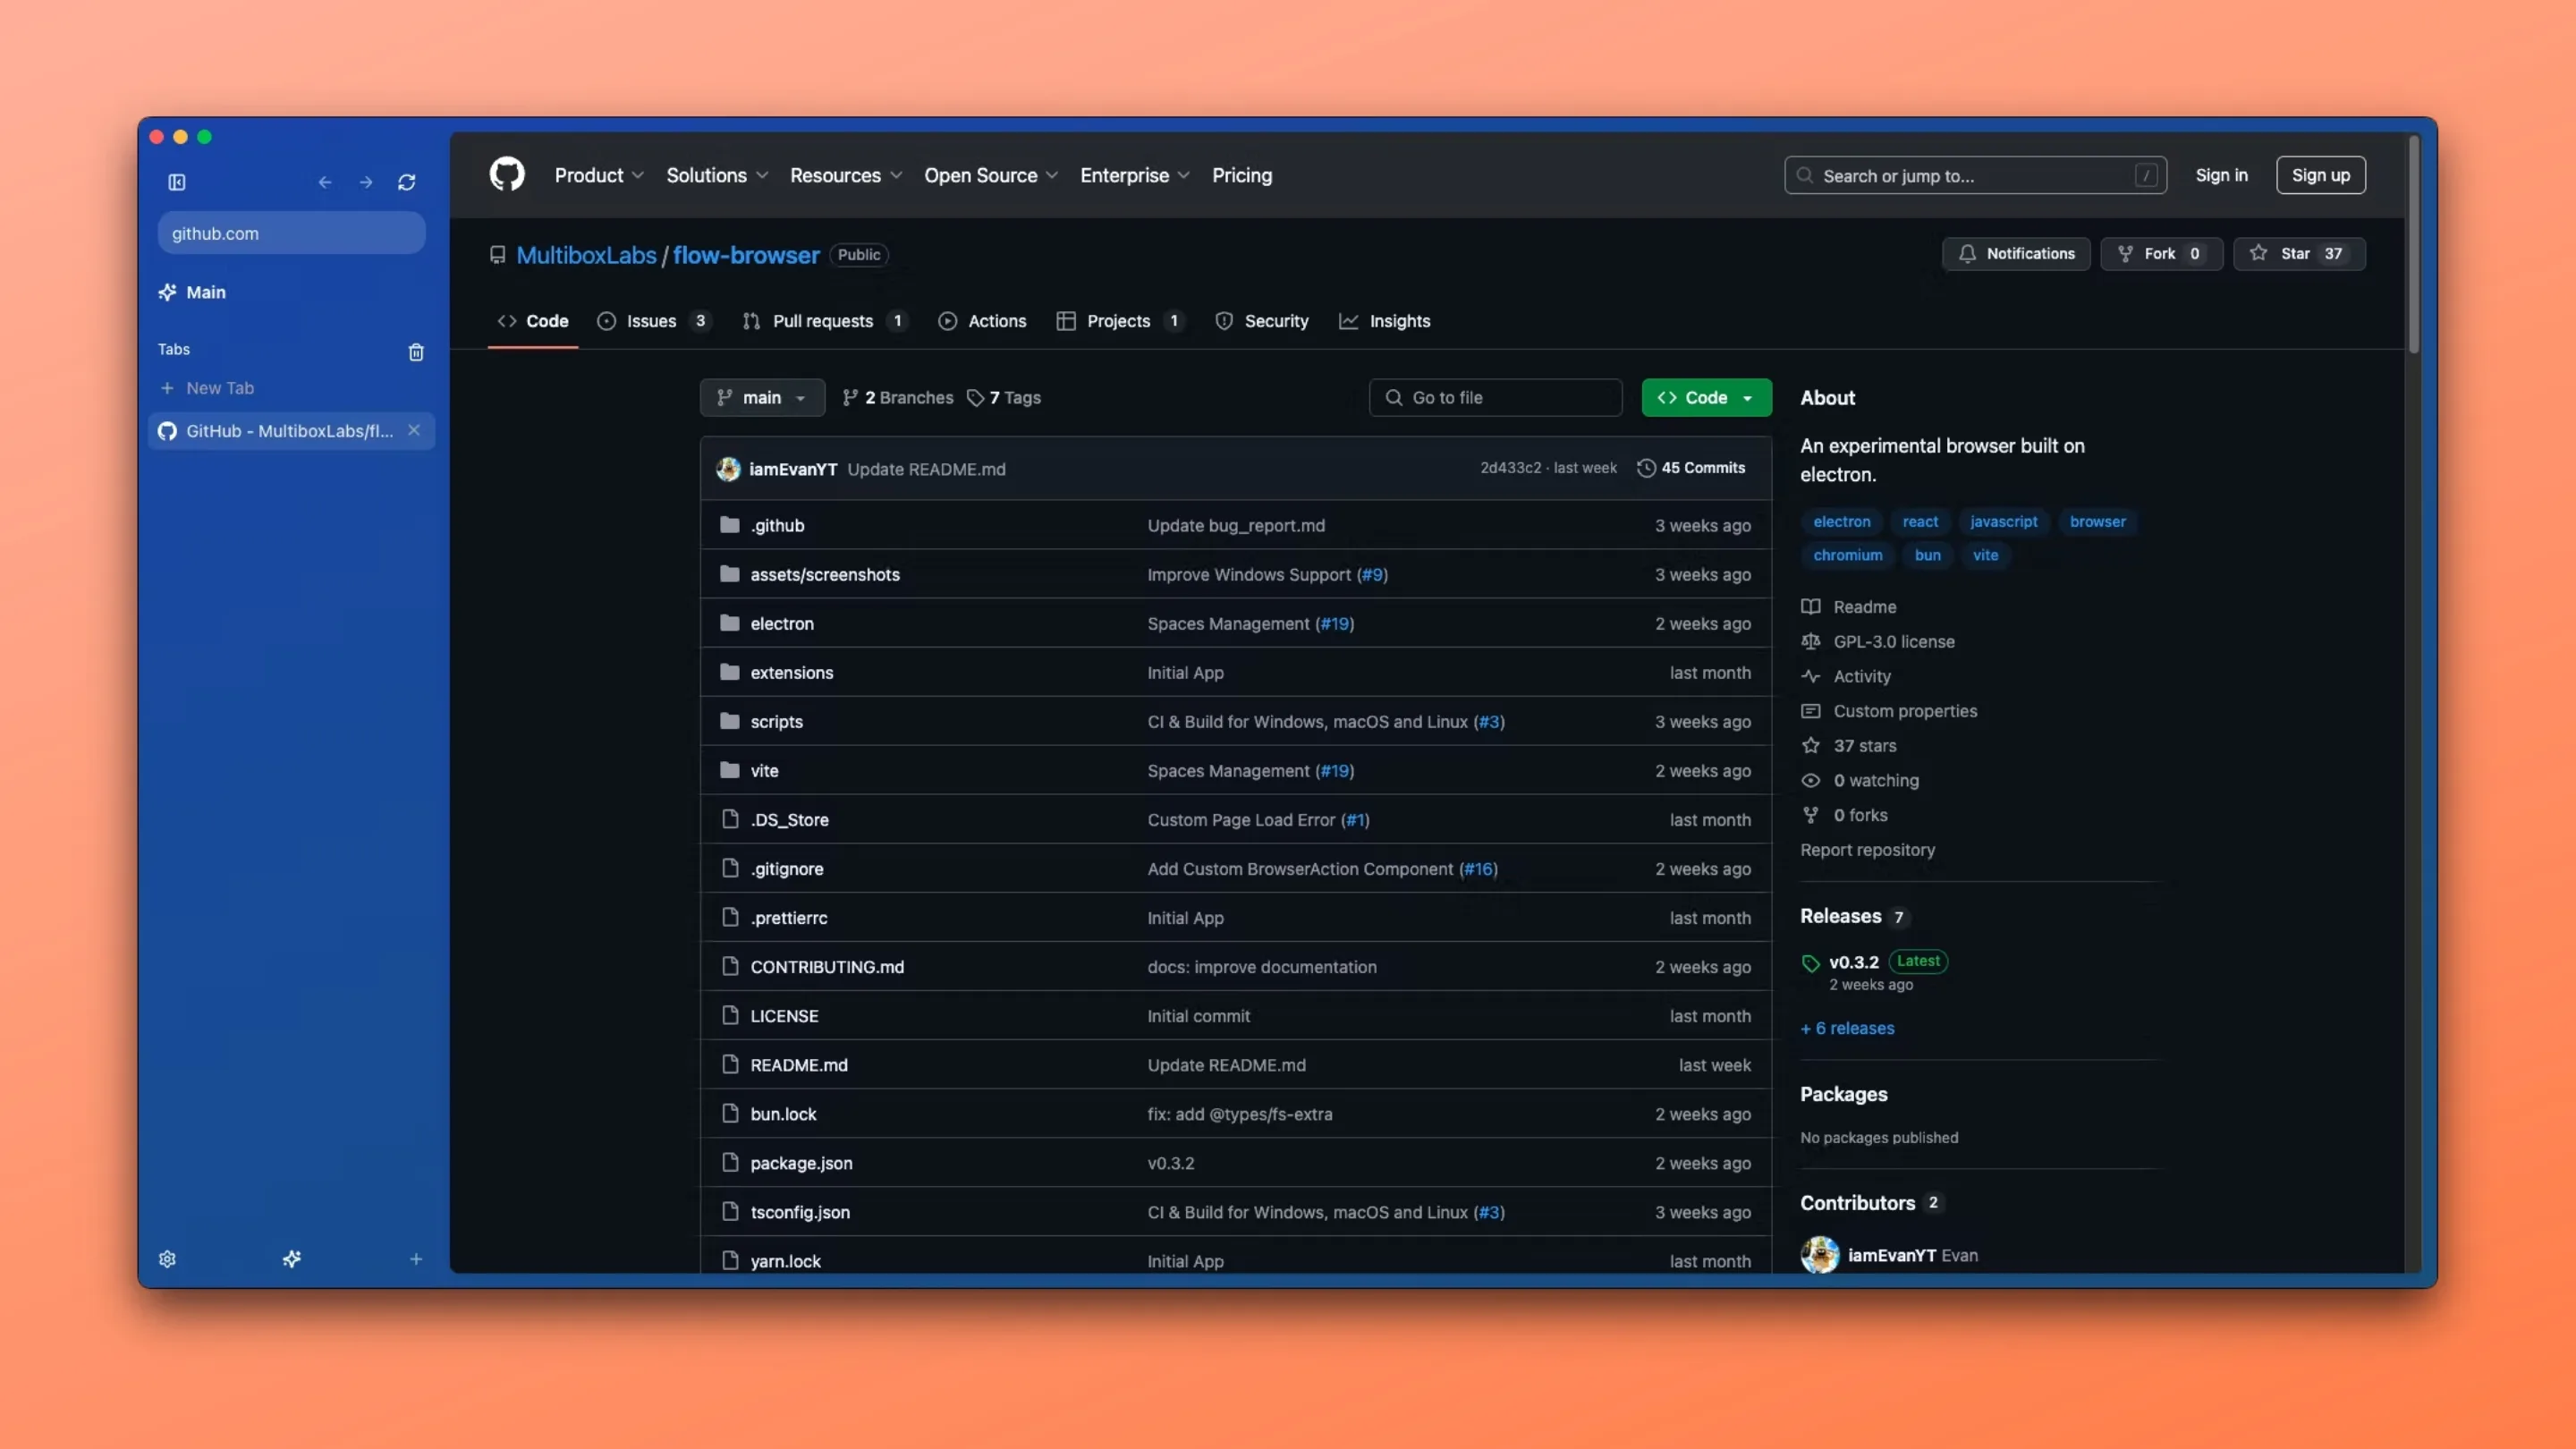Open the main branch dropdown

point(762,398)
